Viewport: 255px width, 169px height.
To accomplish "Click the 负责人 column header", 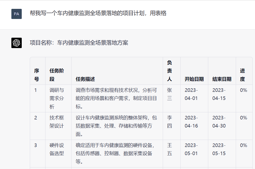I will 170,71.
